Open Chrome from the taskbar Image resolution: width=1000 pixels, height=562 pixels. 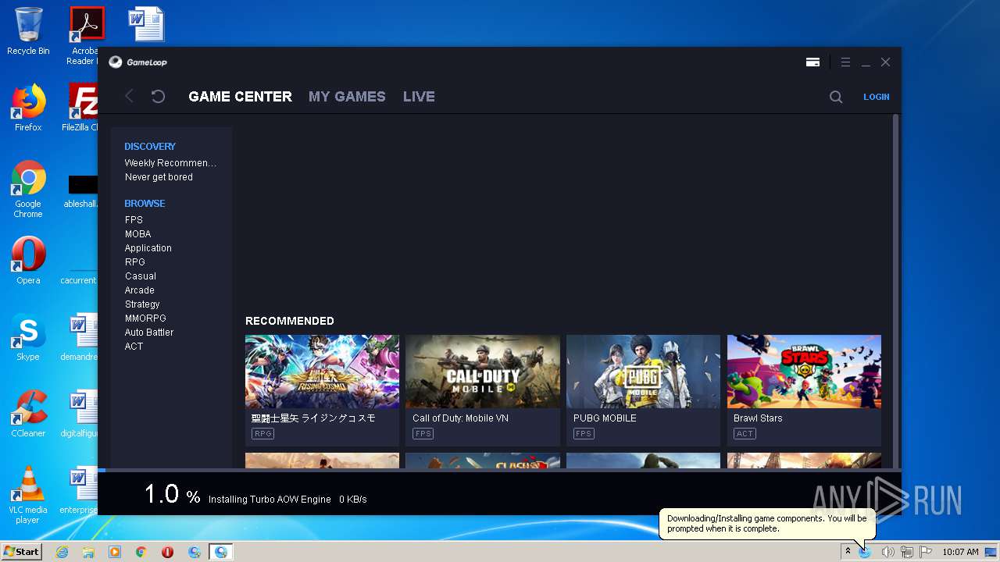tap(141, 552)
